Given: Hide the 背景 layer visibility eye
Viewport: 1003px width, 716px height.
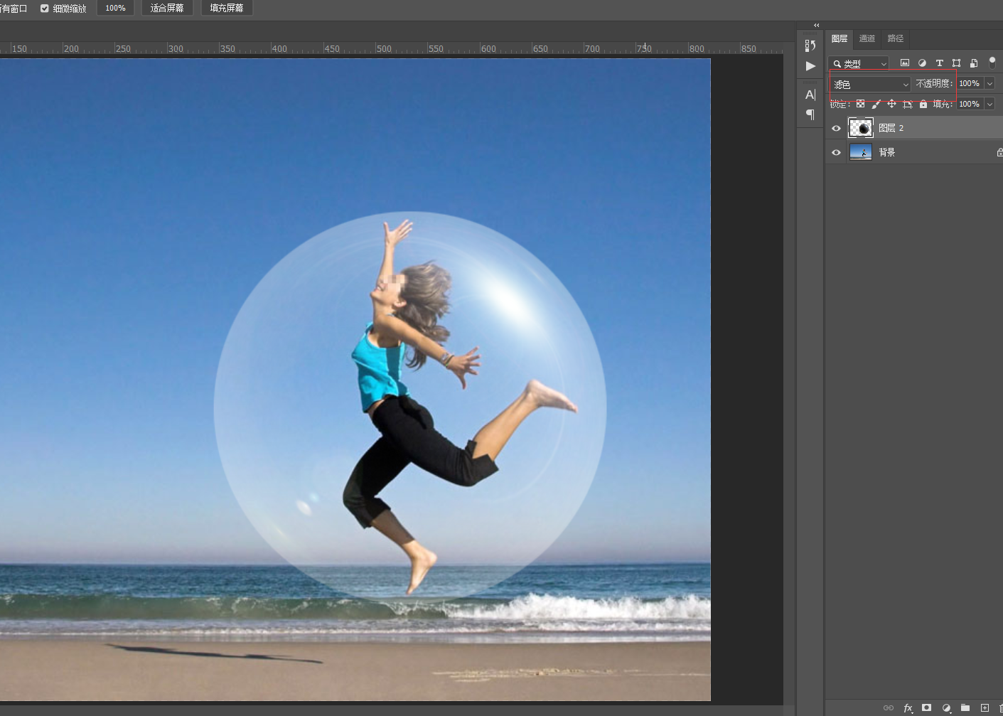Looking at the screenshot, I should [x=836, y=152].
